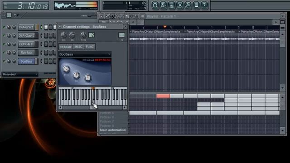290x163 pixels.
Task: Click the PITCH knob in Channel settings
Action: [x=83, y=35]
